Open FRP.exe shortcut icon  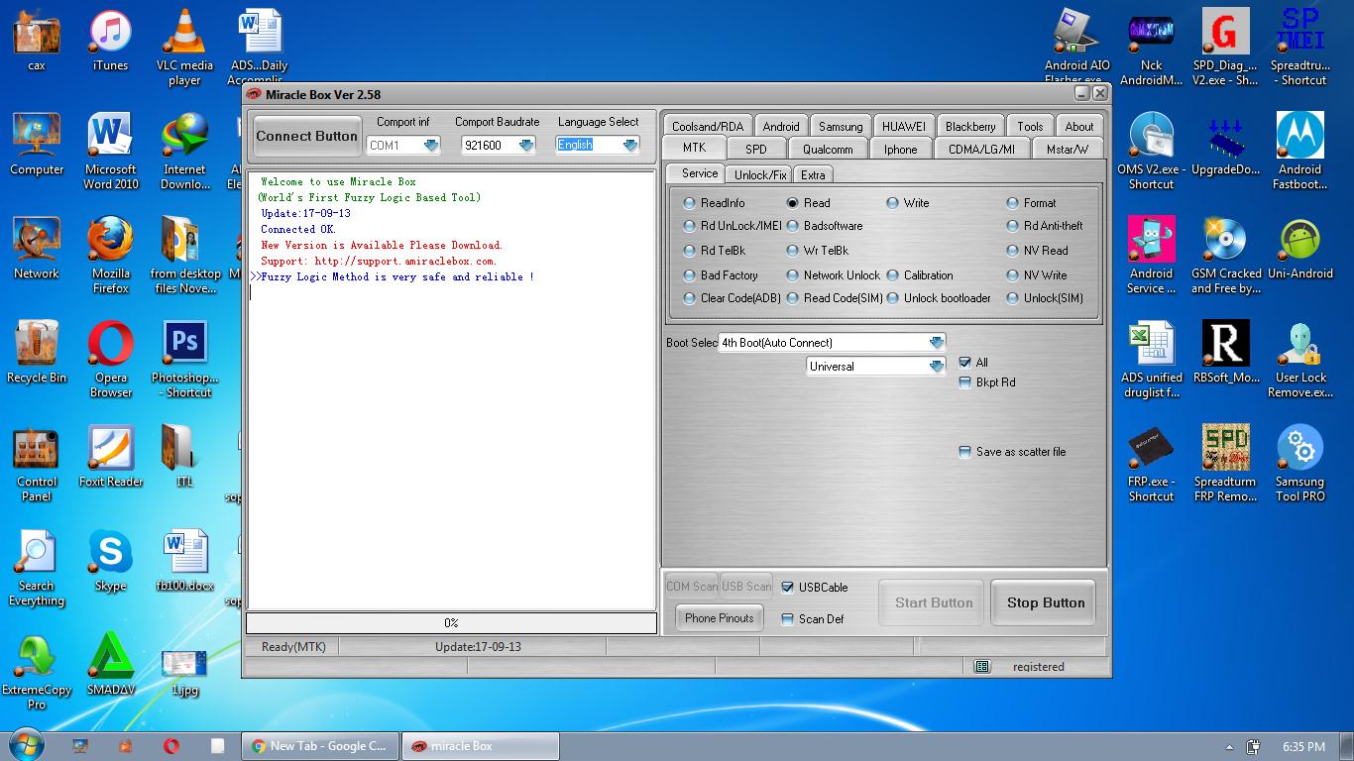1151,464
